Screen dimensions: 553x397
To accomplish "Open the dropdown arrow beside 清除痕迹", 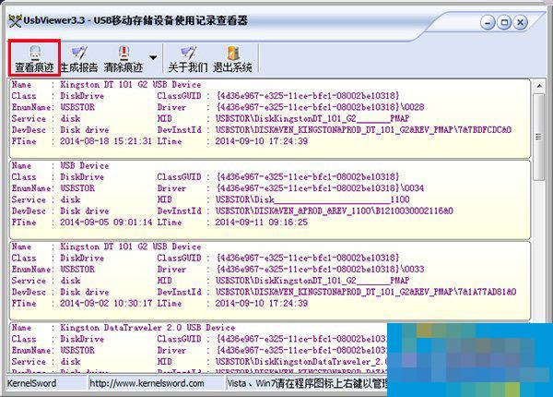I will coord(153,57).
